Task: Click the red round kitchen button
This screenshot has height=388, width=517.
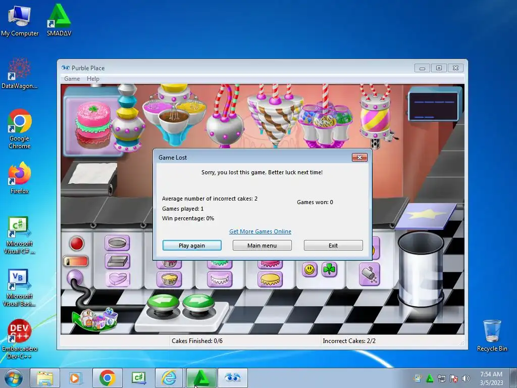Action: 77,244
